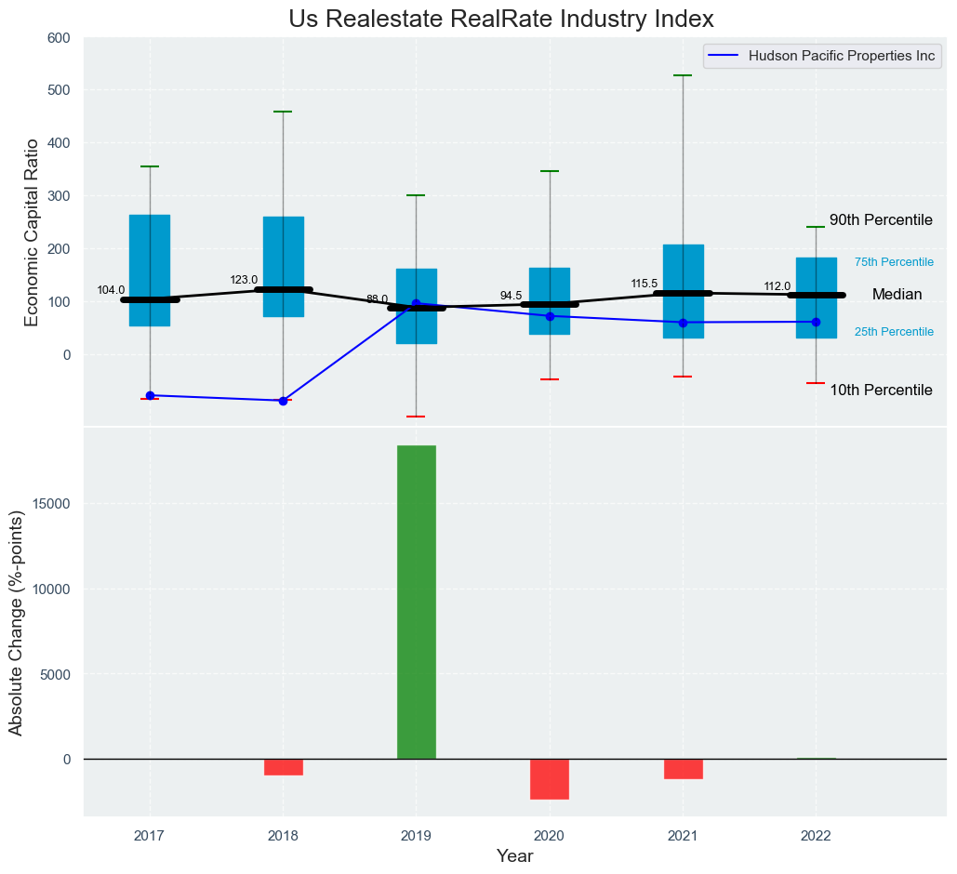Click the 123.0 median value label
Viewport: 957px width, 874px height.
click(x=244, y=280)
